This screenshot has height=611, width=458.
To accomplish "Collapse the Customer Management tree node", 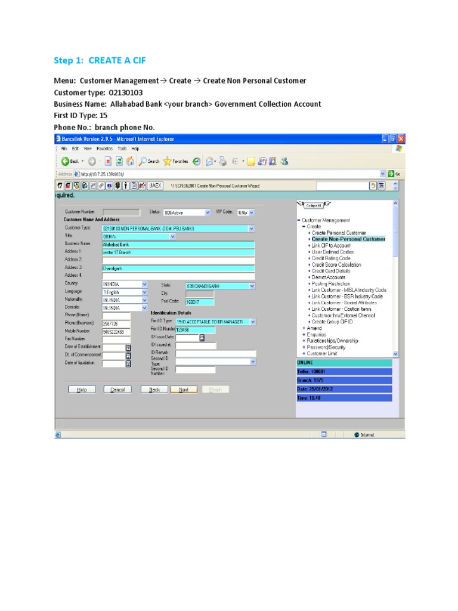I will (x=298, y=220).
